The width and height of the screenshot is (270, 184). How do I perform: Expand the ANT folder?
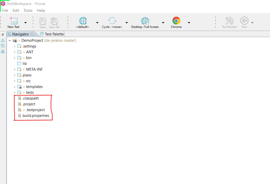pyautogui.click(x=15, y=52)
